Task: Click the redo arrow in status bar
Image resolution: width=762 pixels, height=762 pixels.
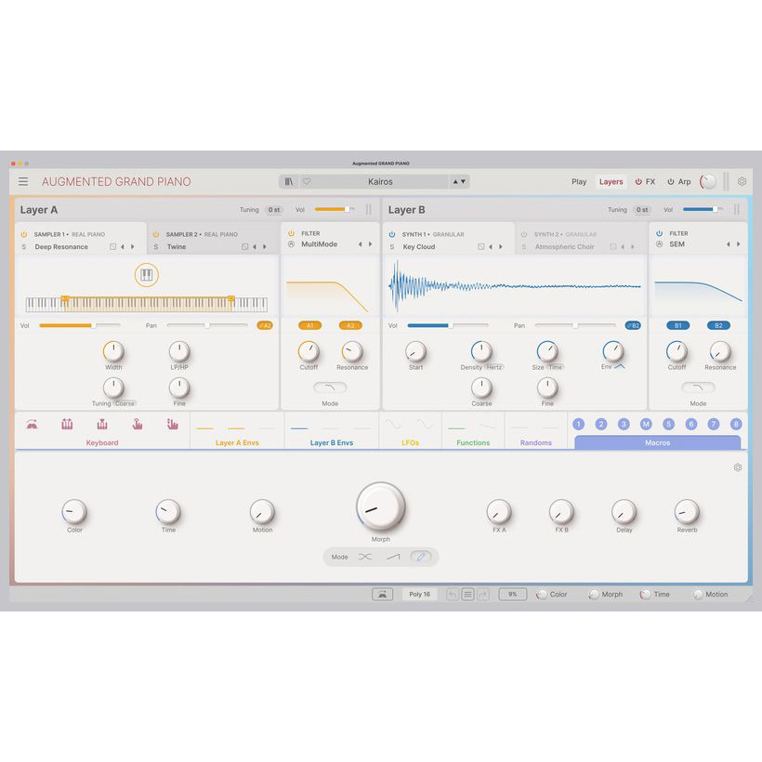Action: (x=483, y=594)
